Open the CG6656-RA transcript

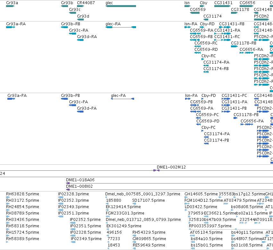point(246,53)
